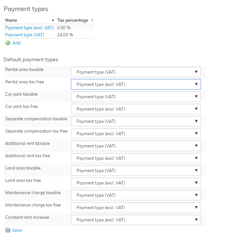Viewport: 243px width, 235px height.
Task: Expand Rental area tax free dropdown
Action: tap(136, 84)
